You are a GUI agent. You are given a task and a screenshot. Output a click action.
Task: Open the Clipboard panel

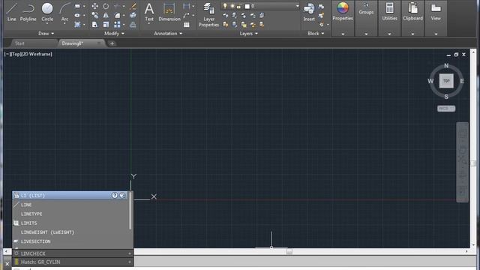pos(412,11)
